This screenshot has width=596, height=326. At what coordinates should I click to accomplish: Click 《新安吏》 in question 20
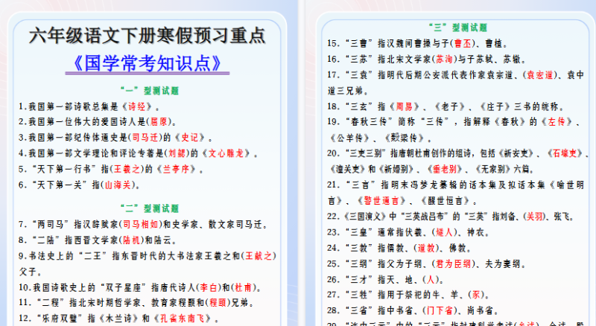515,153
